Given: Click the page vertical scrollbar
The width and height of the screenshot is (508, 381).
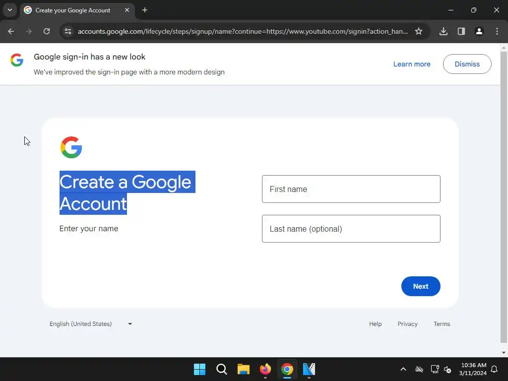Looking at the screenshot, I should pos(504,197).
